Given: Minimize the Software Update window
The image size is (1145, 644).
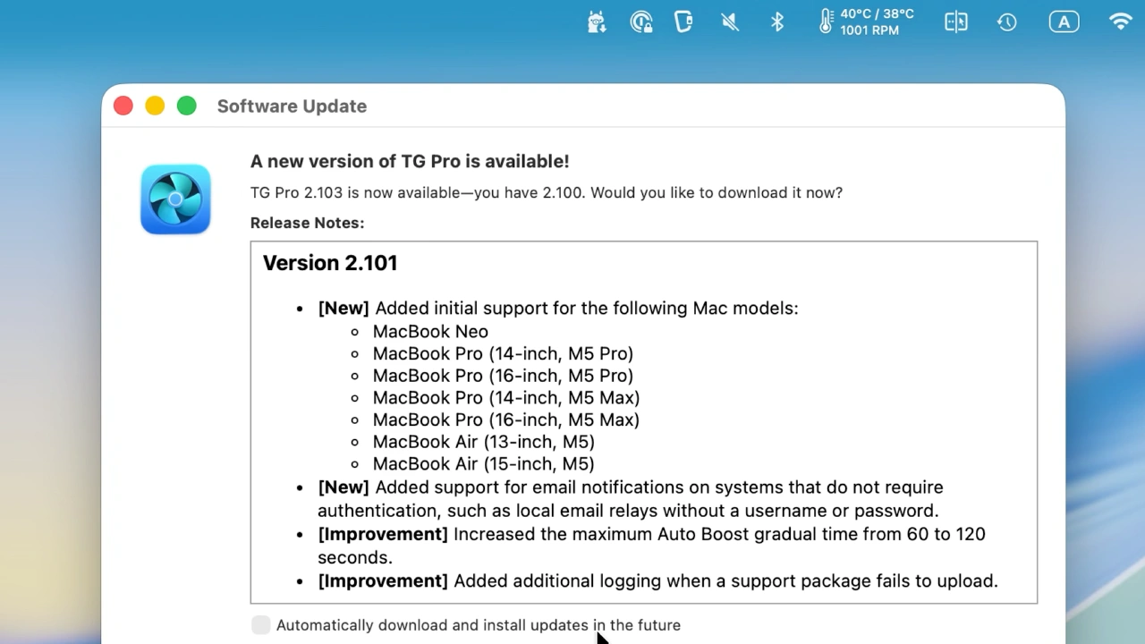Looking at the screenshot, I should 155,106.
